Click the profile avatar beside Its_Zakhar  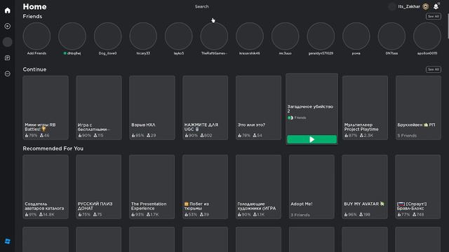[x=392, y=6]
